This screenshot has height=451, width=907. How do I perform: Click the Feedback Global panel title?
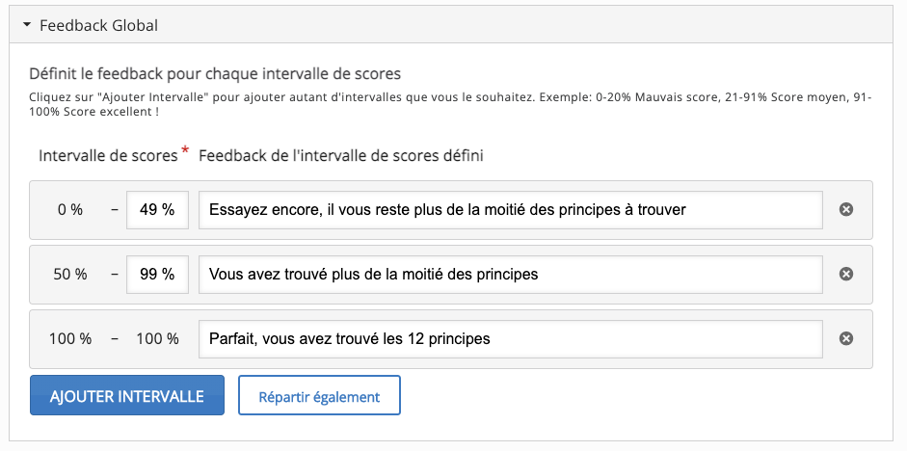coord(98,26)
